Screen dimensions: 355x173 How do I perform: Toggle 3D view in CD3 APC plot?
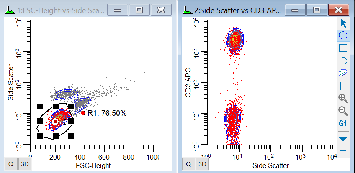coord(203,164)
